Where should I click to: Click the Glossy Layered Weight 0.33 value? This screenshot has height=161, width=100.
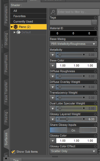point(91,119)
